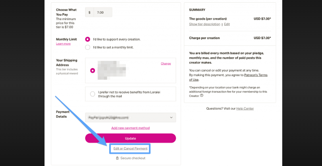Click the Edit link in Summary

point(227,24)
